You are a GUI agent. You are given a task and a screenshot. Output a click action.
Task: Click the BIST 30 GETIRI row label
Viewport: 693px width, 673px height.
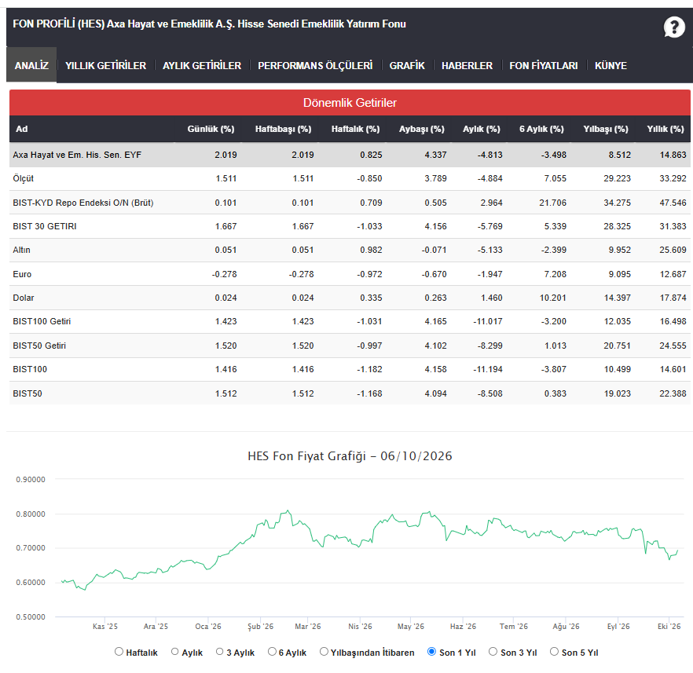45,226
